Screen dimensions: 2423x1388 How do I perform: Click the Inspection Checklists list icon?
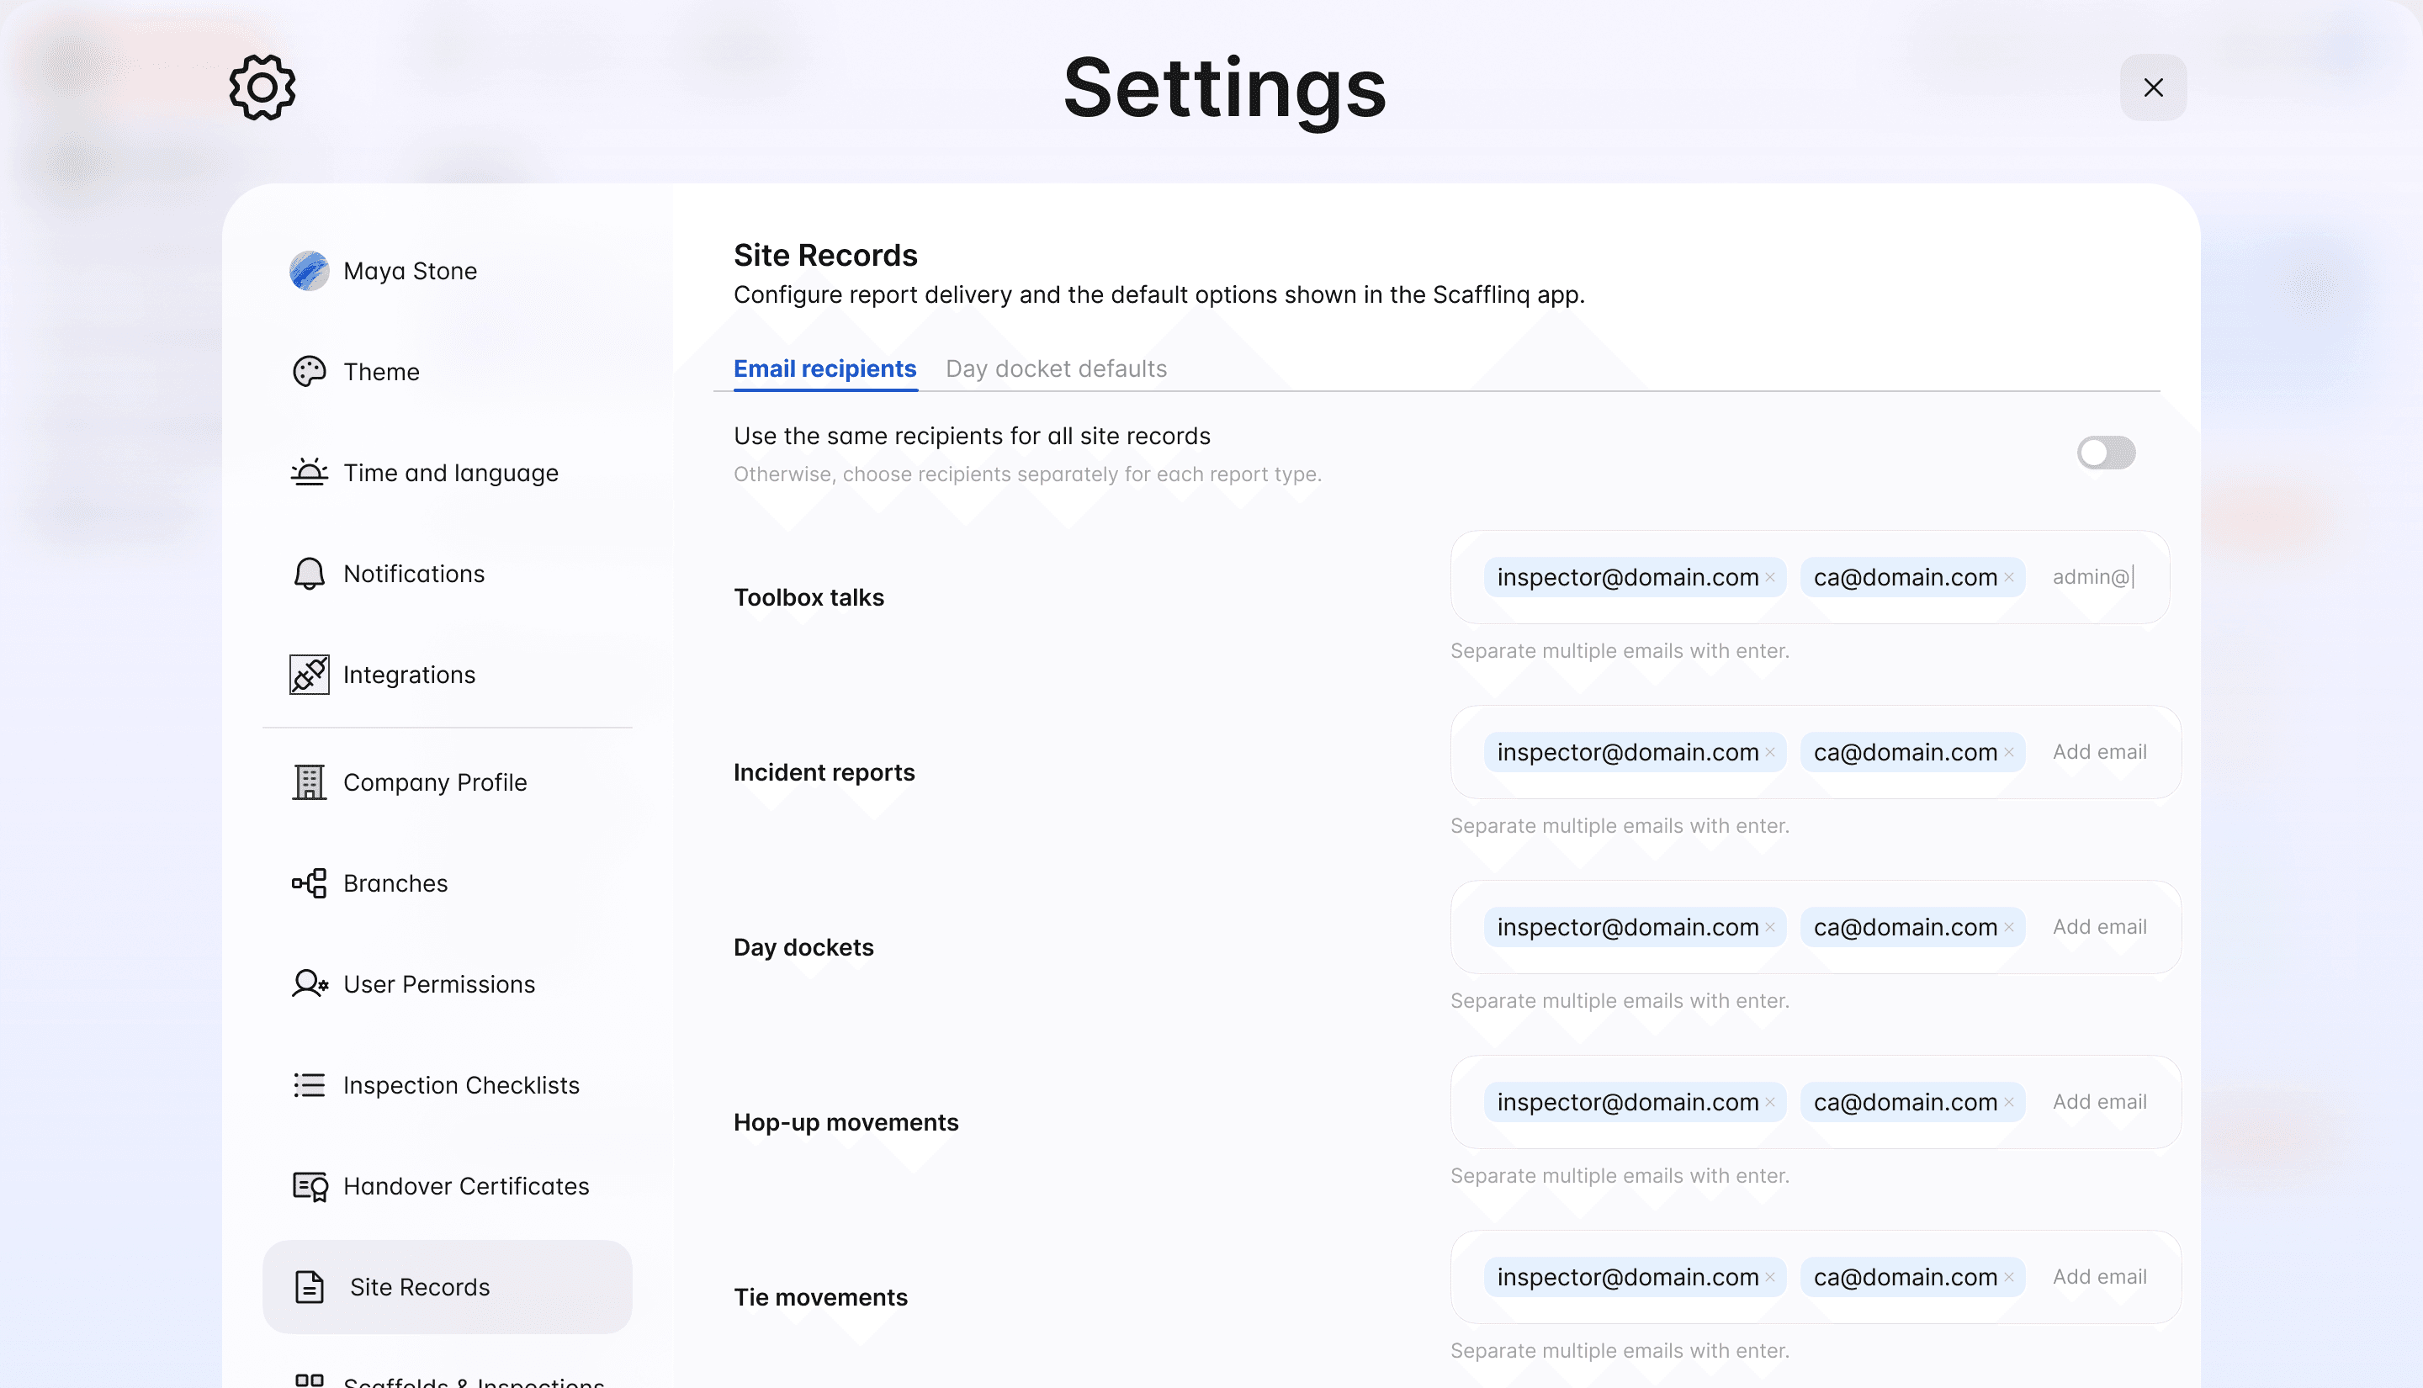(x=309, y=1086)
